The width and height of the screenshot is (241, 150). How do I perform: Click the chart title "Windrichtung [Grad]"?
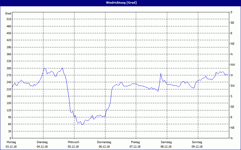tap(121, 3)
